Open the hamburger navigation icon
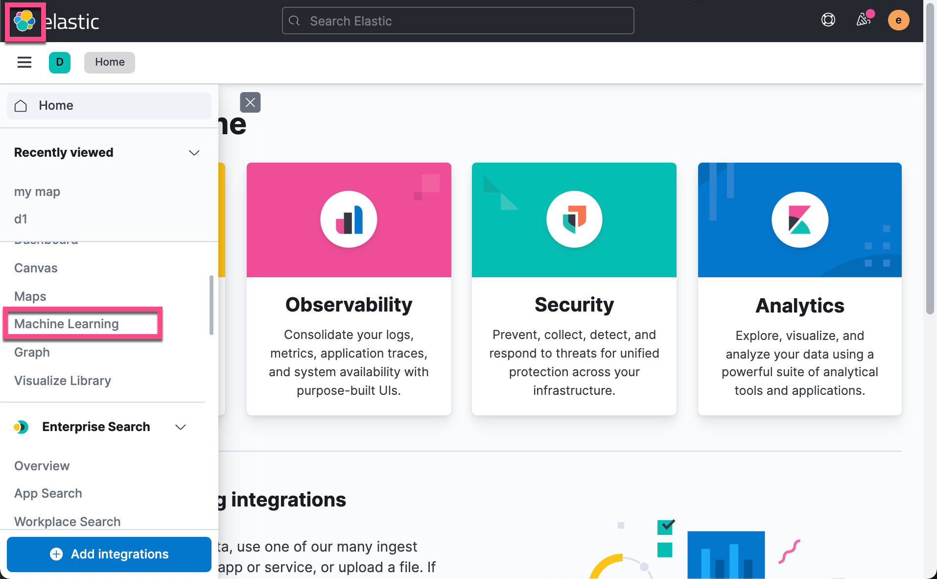This screenshot has width=937, height=579. pos(24,62)
